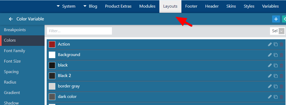Delete the Action color variable
This screenshot has width=286, height=105.
(282, 44)
